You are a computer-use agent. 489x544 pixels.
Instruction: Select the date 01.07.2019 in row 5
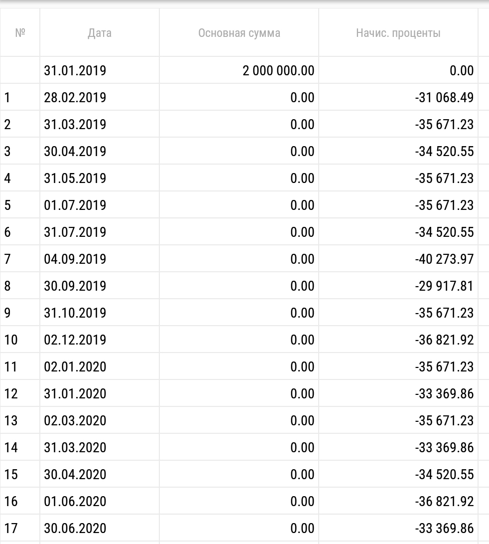coord(75,205)
